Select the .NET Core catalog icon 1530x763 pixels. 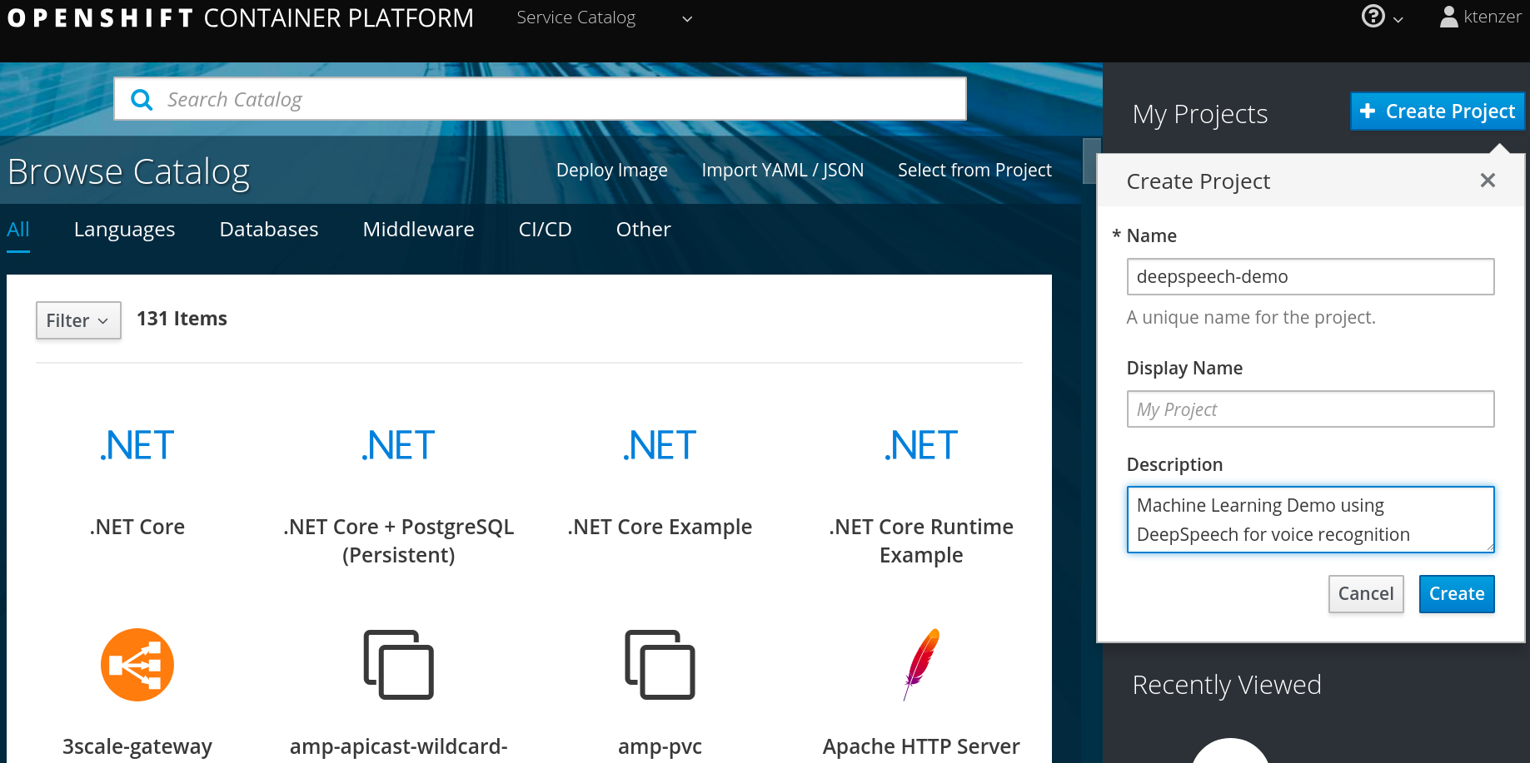(x=137, y=445)
